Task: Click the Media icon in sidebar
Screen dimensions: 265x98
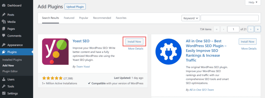Action: pyautogui.click(x=4, y=22)
